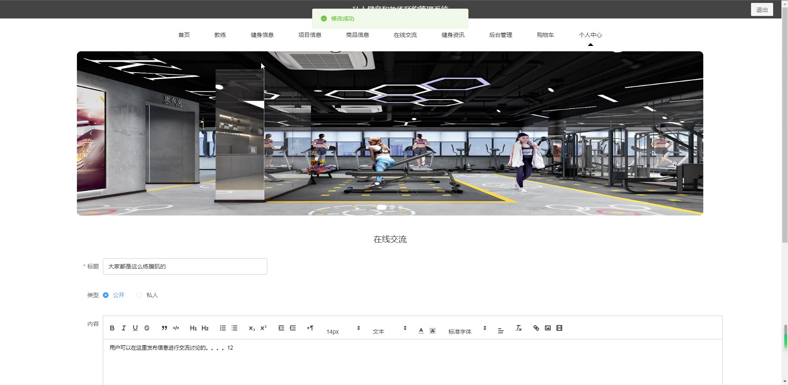Show previous carousel banner slide
The width and height of the screenshot is (788, 385).
tap(91, 133)
